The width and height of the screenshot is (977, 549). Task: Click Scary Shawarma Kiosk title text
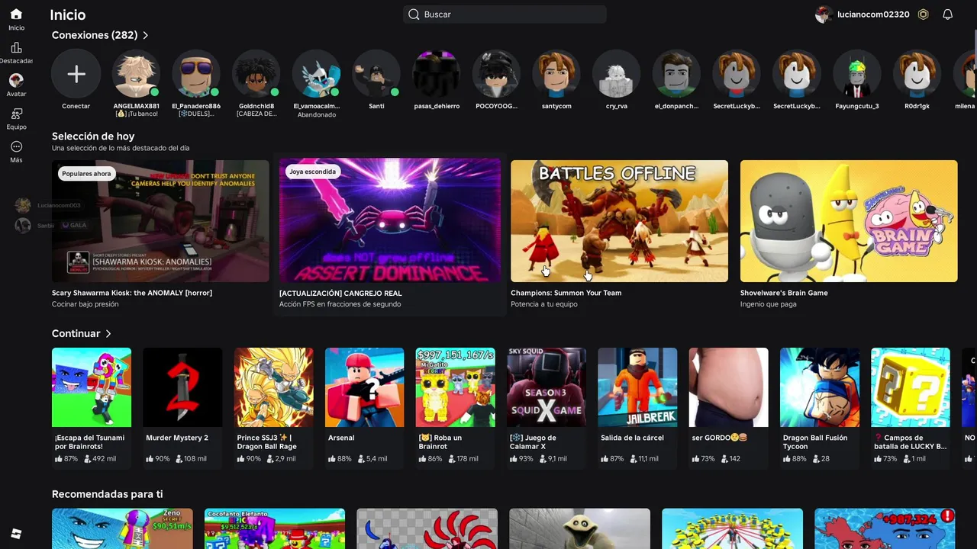click(132, 293)
